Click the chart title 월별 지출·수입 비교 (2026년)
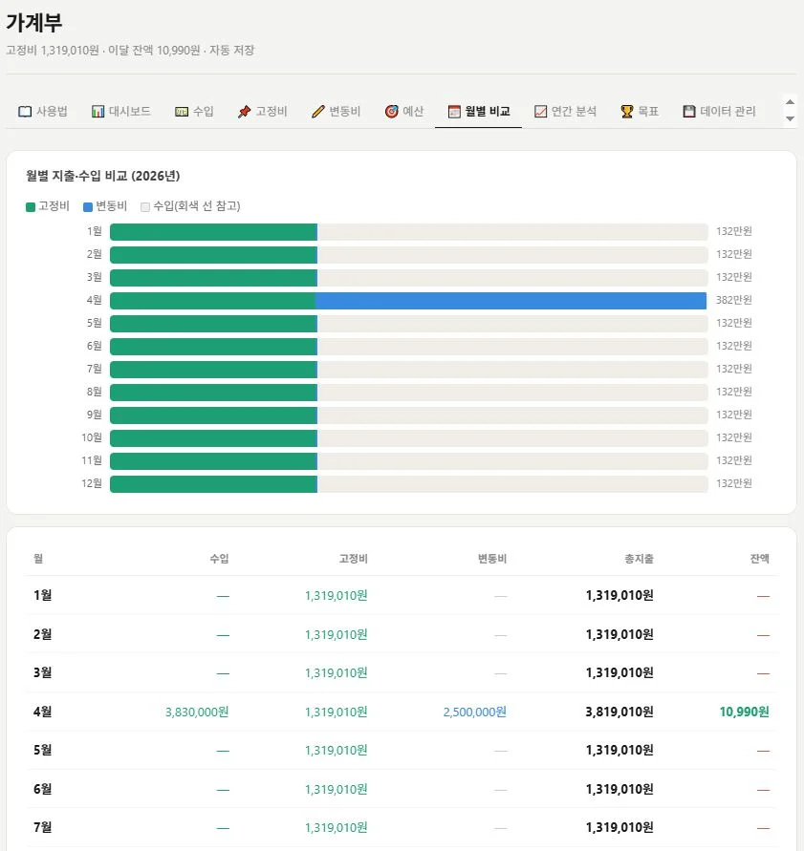 pos(102,176)
